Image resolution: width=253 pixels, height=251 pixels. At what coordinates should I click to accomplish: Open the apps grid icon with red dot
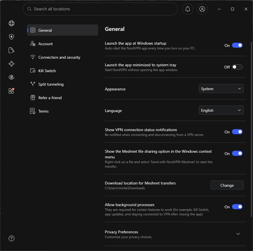(x=11, y=91)
